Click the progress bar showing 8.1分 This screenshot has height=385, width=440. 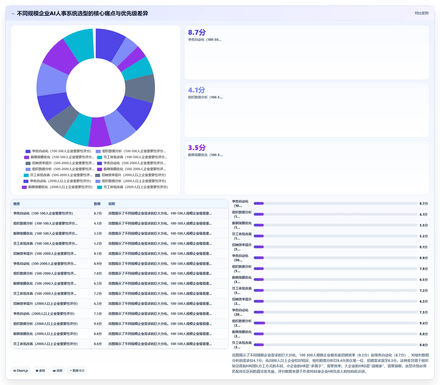pyautogui.click(x=335, y=247)
